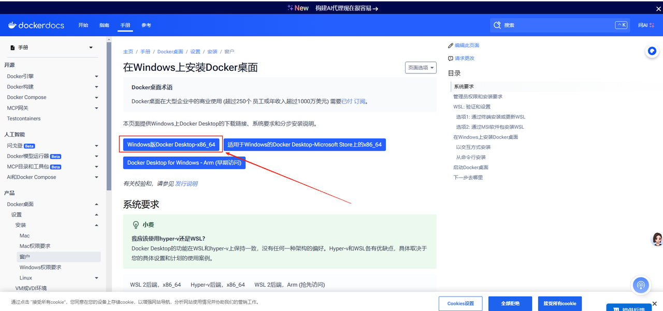Expand the Docker引擎 sidebar section
Image resolution: width=663 pixels, height=311 pixels.
click(x=96, y=76)
